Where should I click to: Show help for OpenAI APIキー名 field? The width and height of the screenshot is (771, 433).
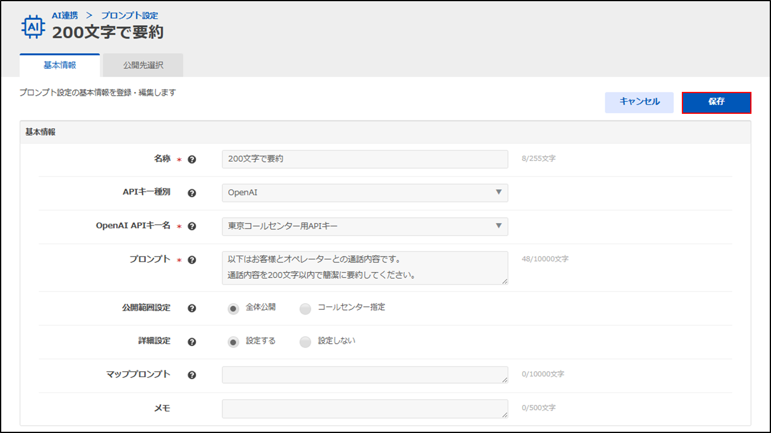pos(192,226)
